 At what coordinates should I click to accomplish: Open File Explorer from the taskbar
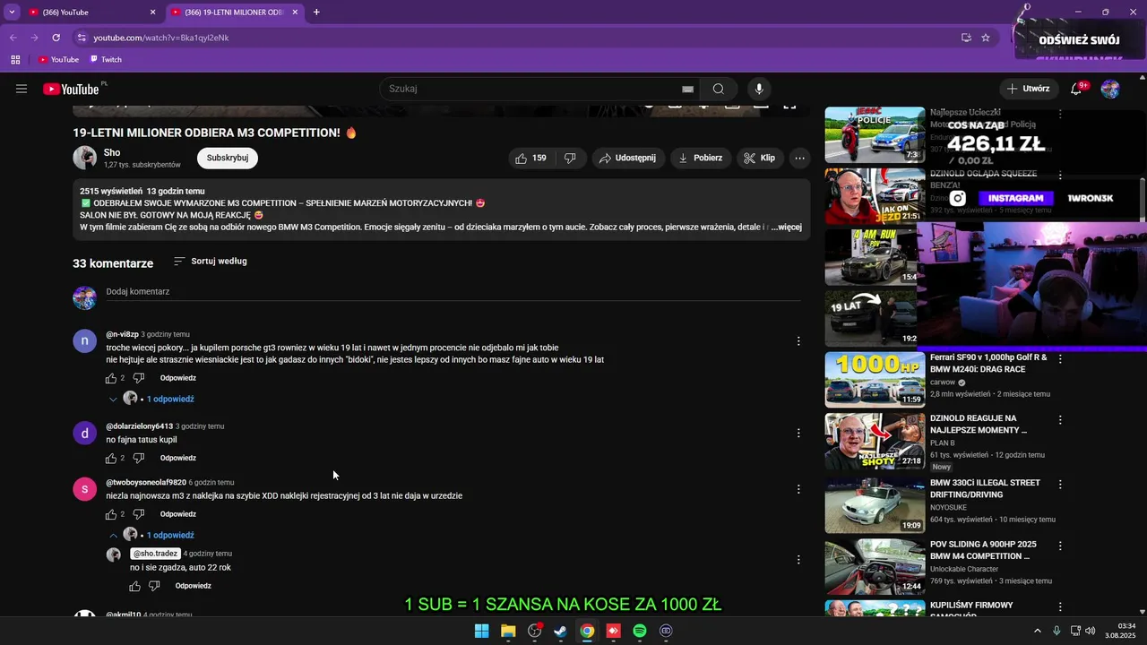point(508,631)
